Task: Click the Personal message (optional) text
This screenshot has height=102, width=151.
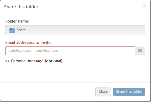Action: click(x=37, y=61)
